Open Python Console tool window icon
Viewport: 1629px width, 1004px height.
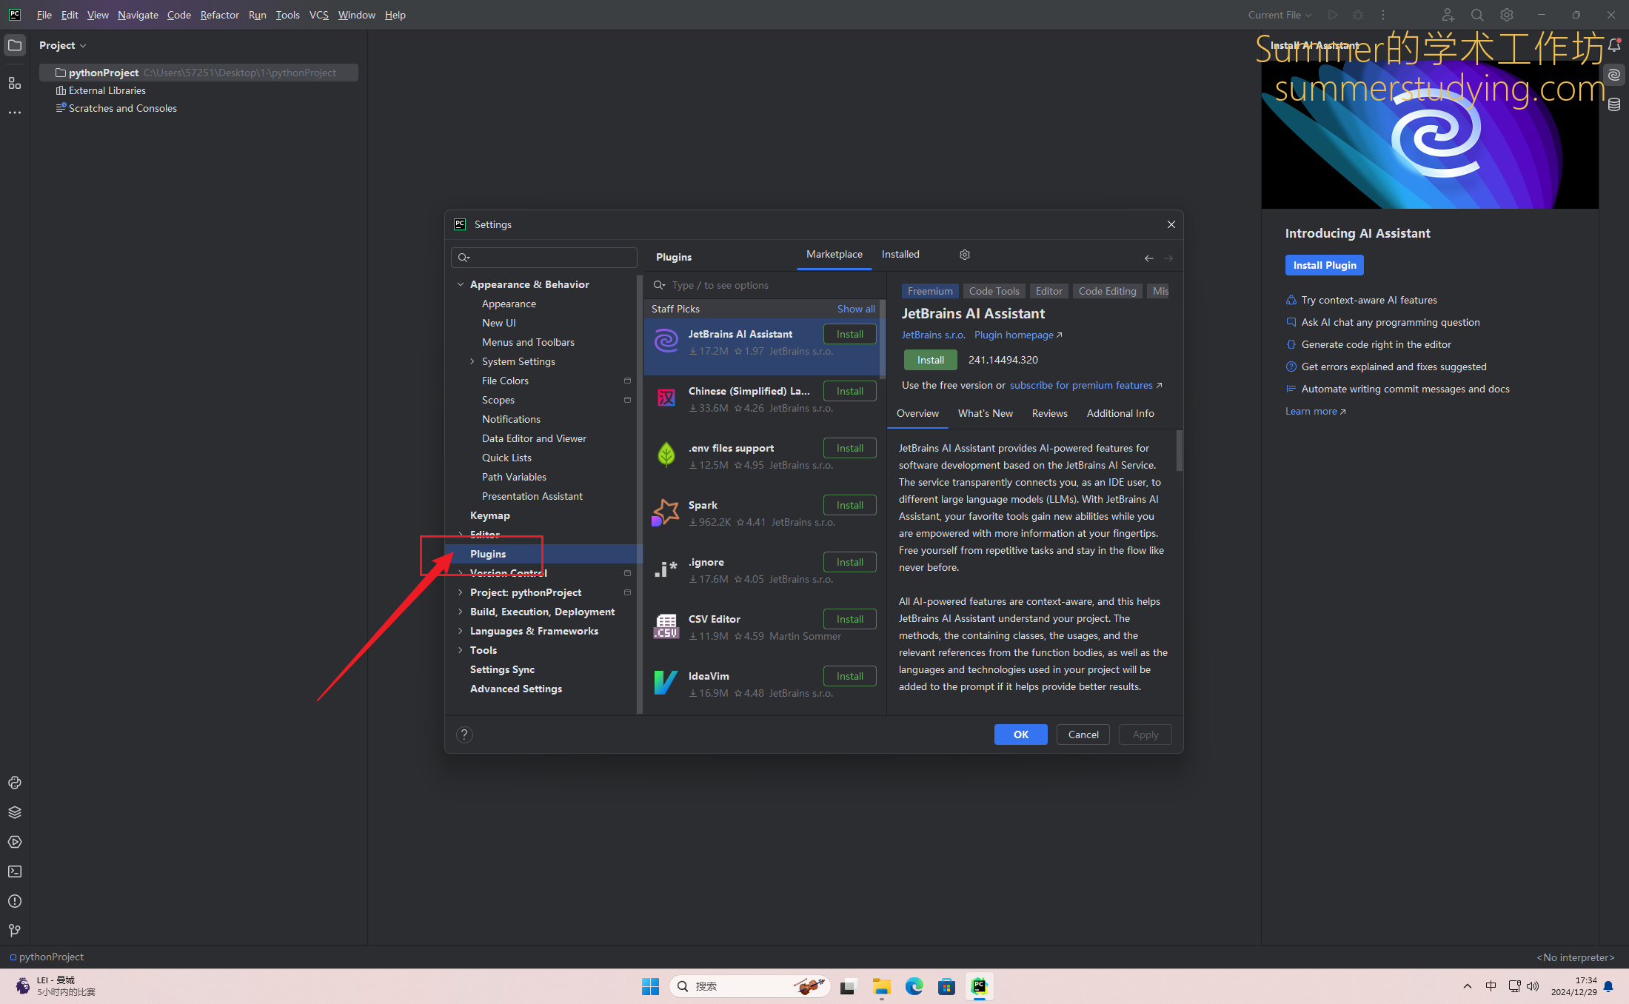point(15,783)
